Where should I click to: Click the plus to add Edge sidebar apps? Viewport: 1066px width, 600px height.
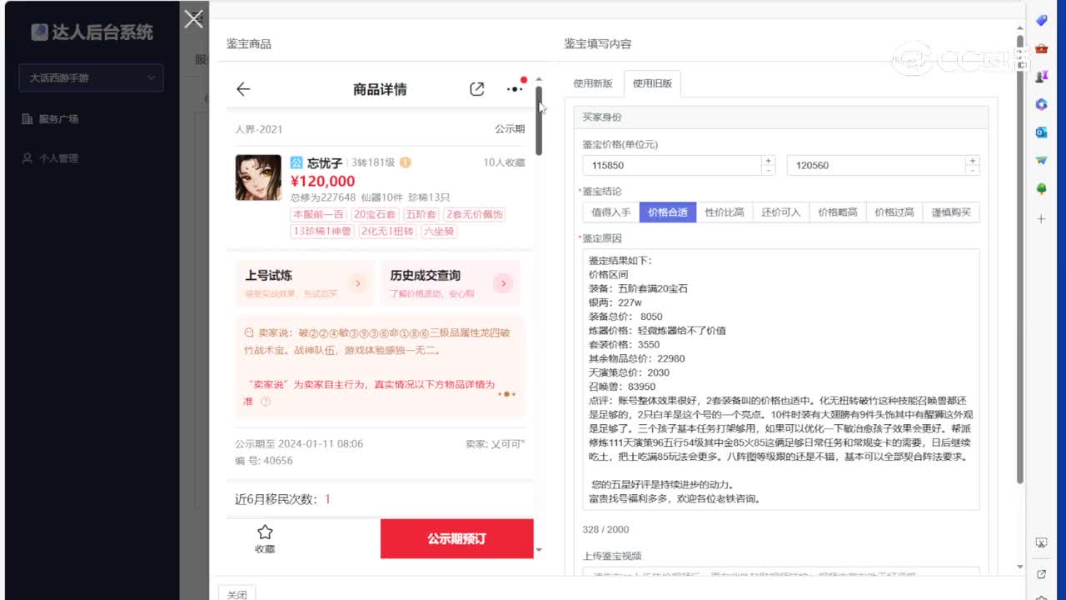coord(1041,219)
